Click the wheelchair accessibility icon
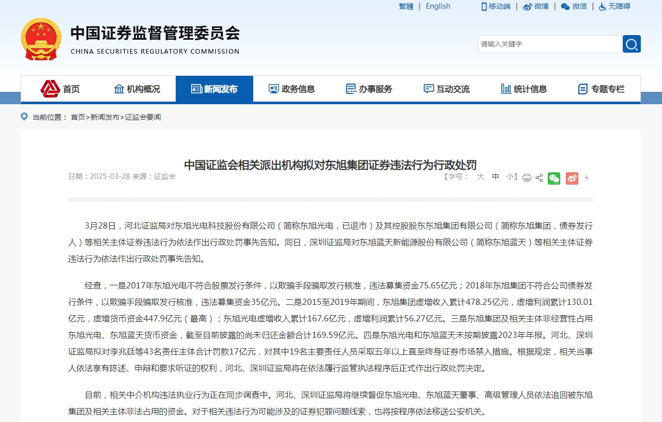Screen dimensions: 662x422 click(x=603, y=7)
